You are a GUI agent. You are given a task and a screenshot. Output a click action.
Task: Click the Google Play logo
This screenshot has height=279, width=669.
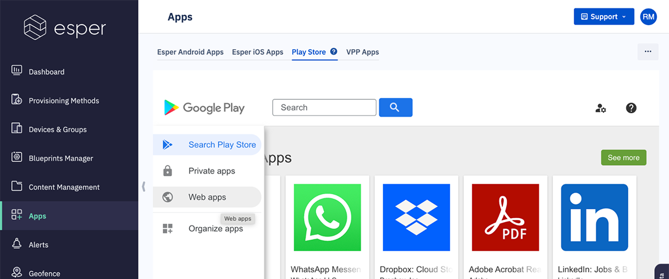click(x=205, y=108)
